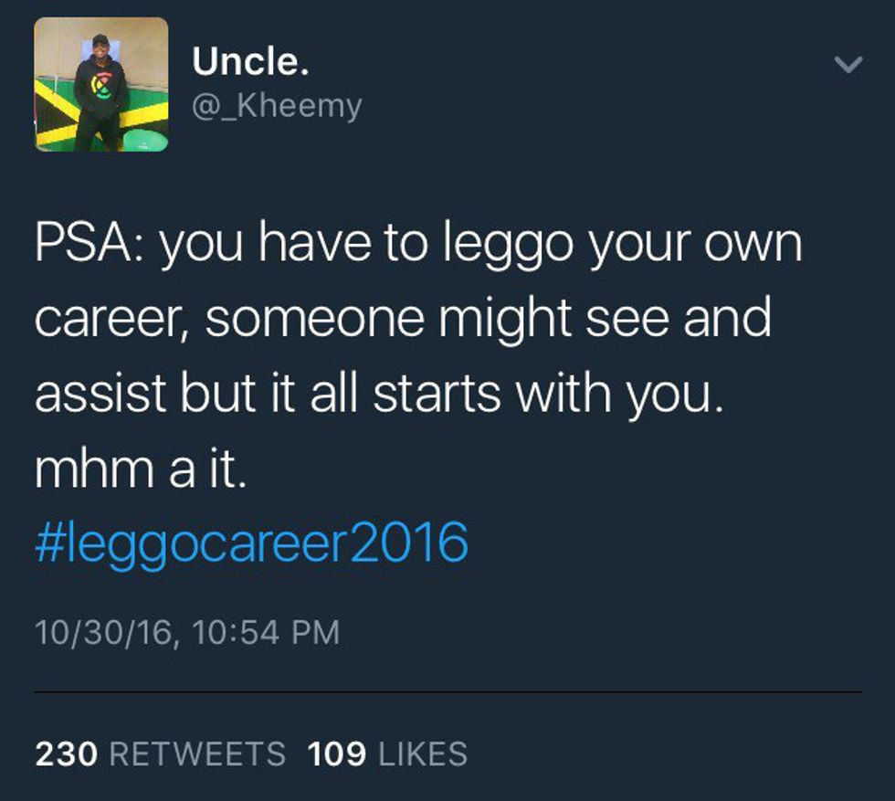Click the word 'career' in first tweet line

coord(107,321)
